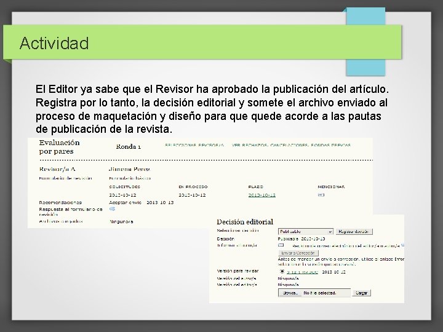
Task: Click the Browse file button
Action: pos(290,293)
